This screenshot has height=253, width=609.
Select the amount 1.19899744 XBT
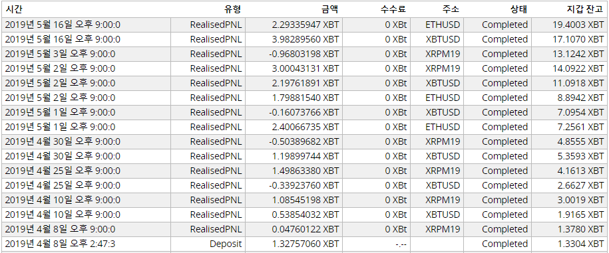click(x=305, y=157)
